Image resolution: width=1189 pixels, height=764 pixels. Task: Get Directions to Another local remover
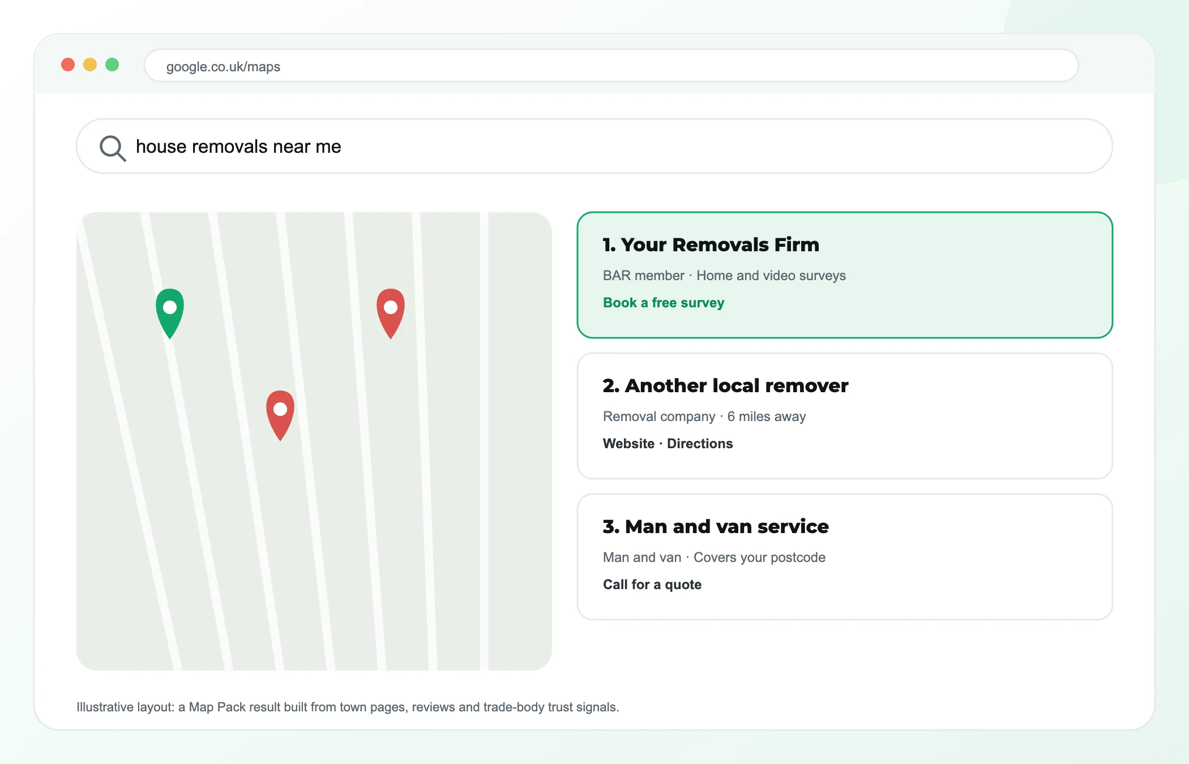pyautogui.click(x=700, y=444)
